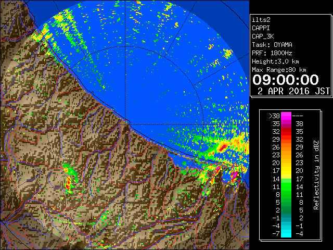This screenshot has width=333, height=250.
Task: Select the teal band near -1 dBZ
Action: point(286,218)
